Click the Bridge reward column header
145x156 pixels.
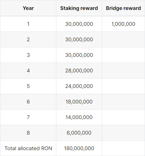click(123, 8)
